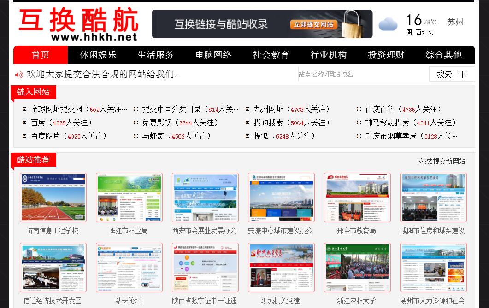Focus the site name search field
This screenshot has width=489, height=308.
pyautogui.click(x=363, y=74)
